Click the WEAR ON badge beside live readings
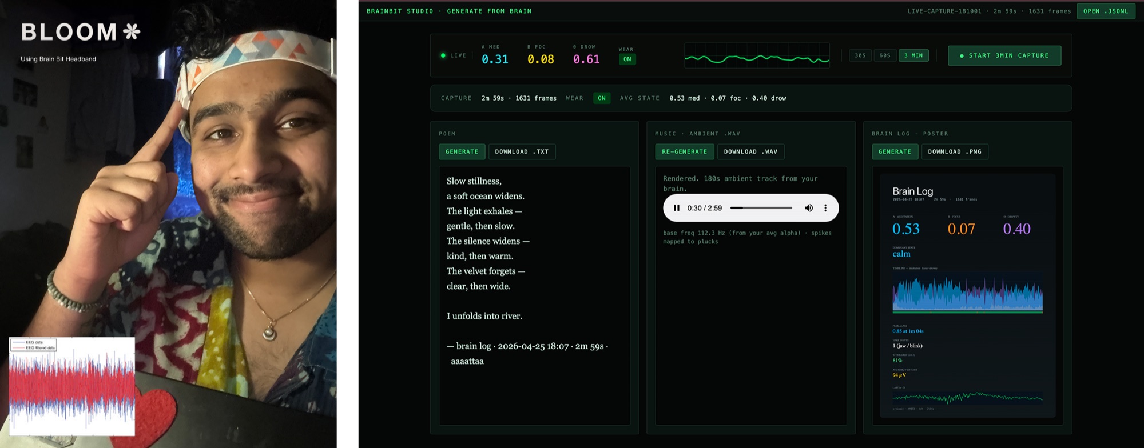 [x=627, y=59]
